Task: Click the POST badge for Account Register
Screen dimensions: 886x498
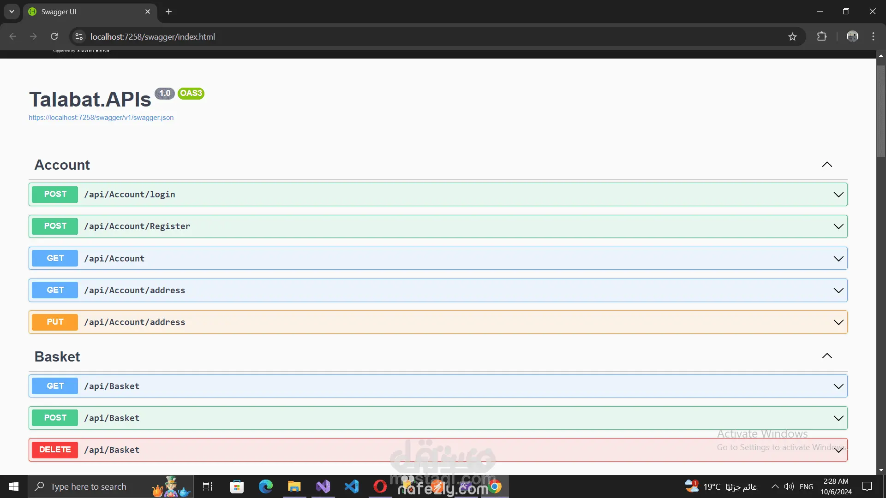Action: click(x=55, y=226)
